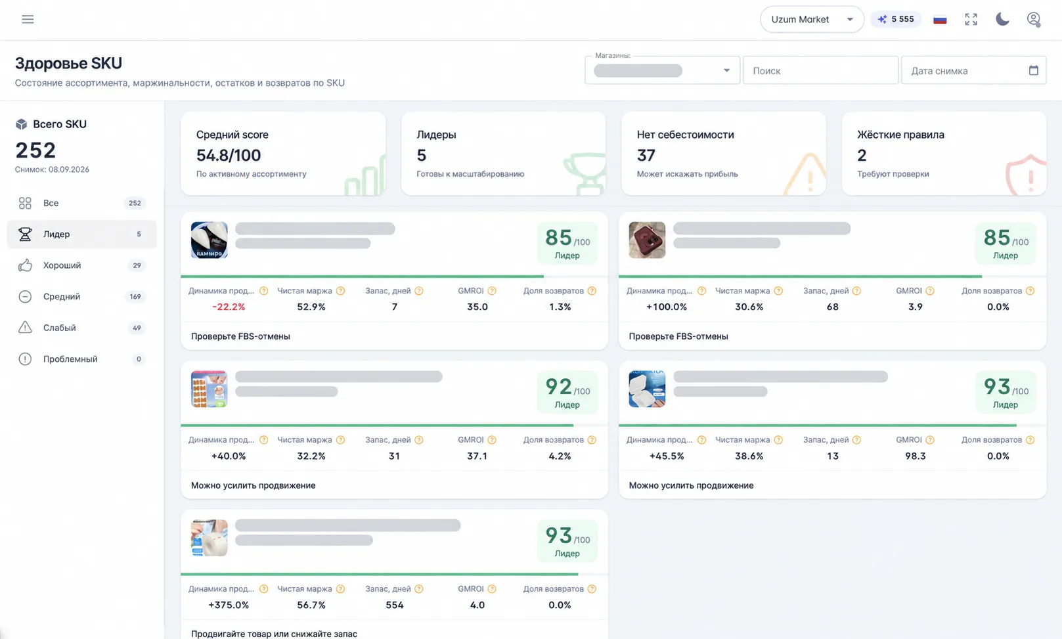Open user profile account icon

click(1034, 19)
